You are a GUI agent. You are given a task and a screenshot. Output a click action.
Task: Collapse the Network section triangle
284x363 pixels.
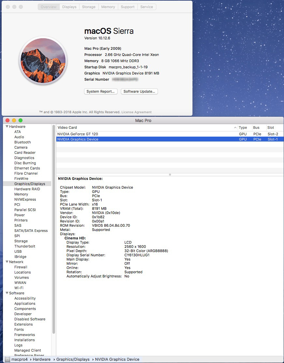click(7, 262)
